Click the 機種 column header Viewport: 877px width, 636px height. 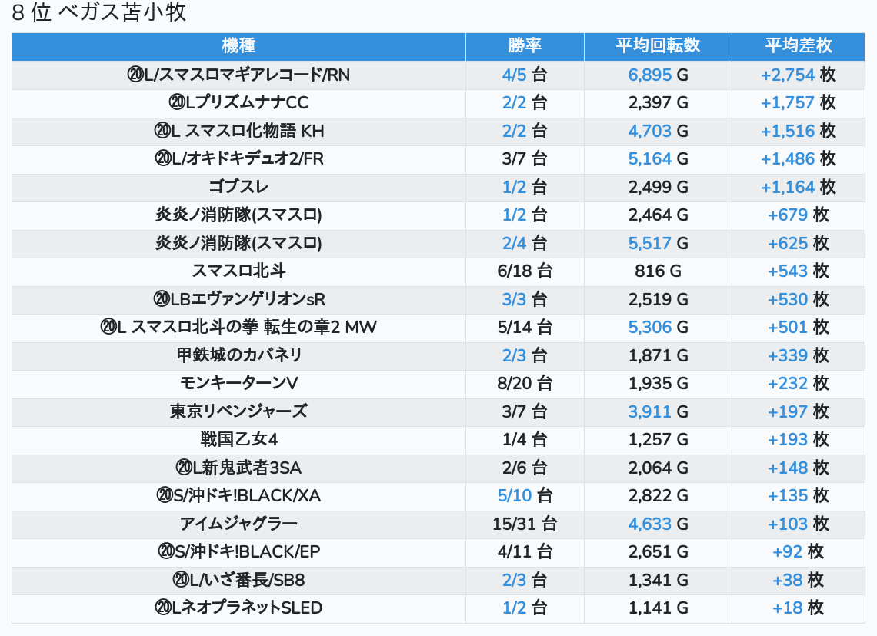point(238,46)
